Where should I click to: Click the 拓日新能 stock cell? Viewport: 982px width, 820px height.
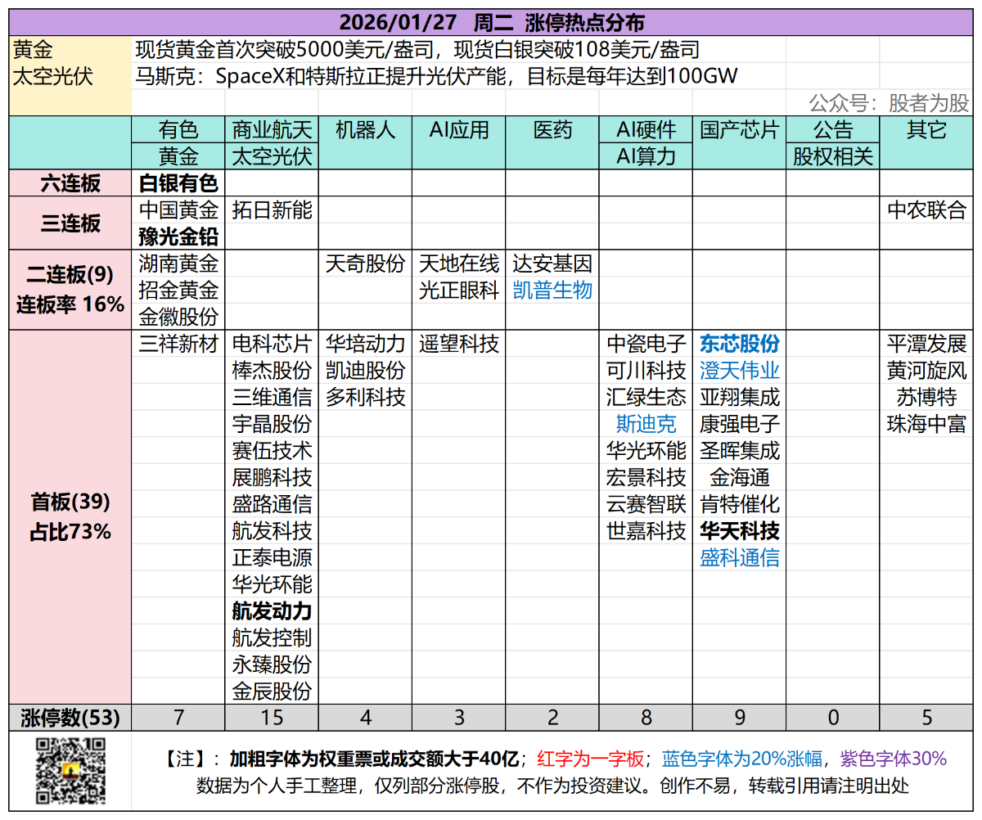point(272,210)
